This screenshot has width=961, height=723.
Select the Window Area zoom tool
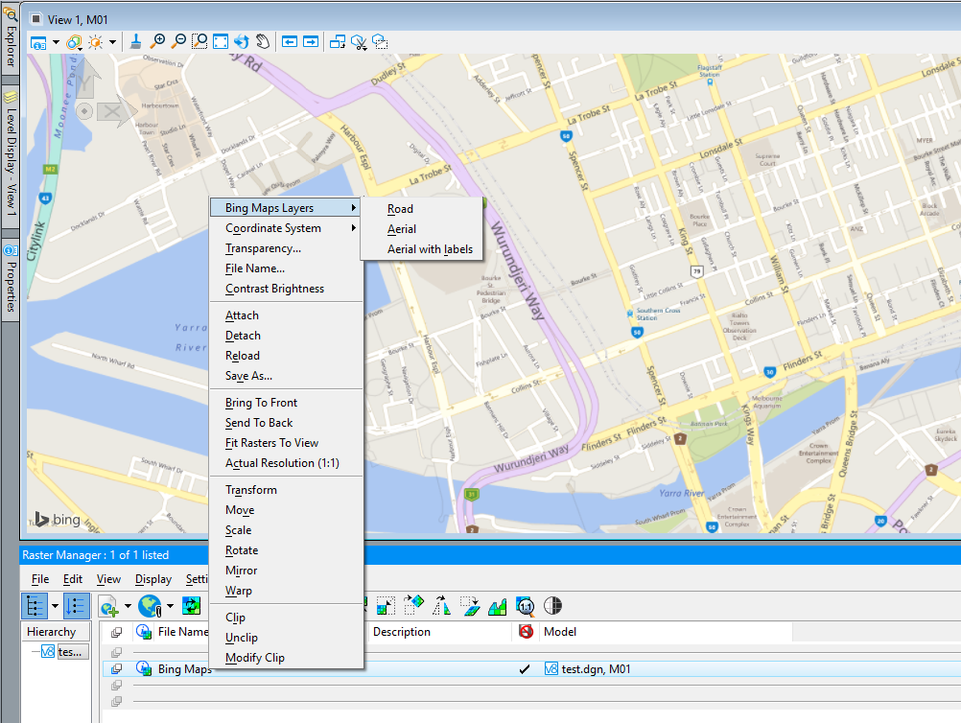[x=199, y=42]
